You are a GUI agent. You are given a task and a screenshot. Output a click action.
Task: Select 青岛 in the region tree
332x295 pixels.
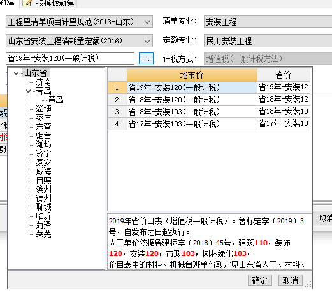(43, 91)
